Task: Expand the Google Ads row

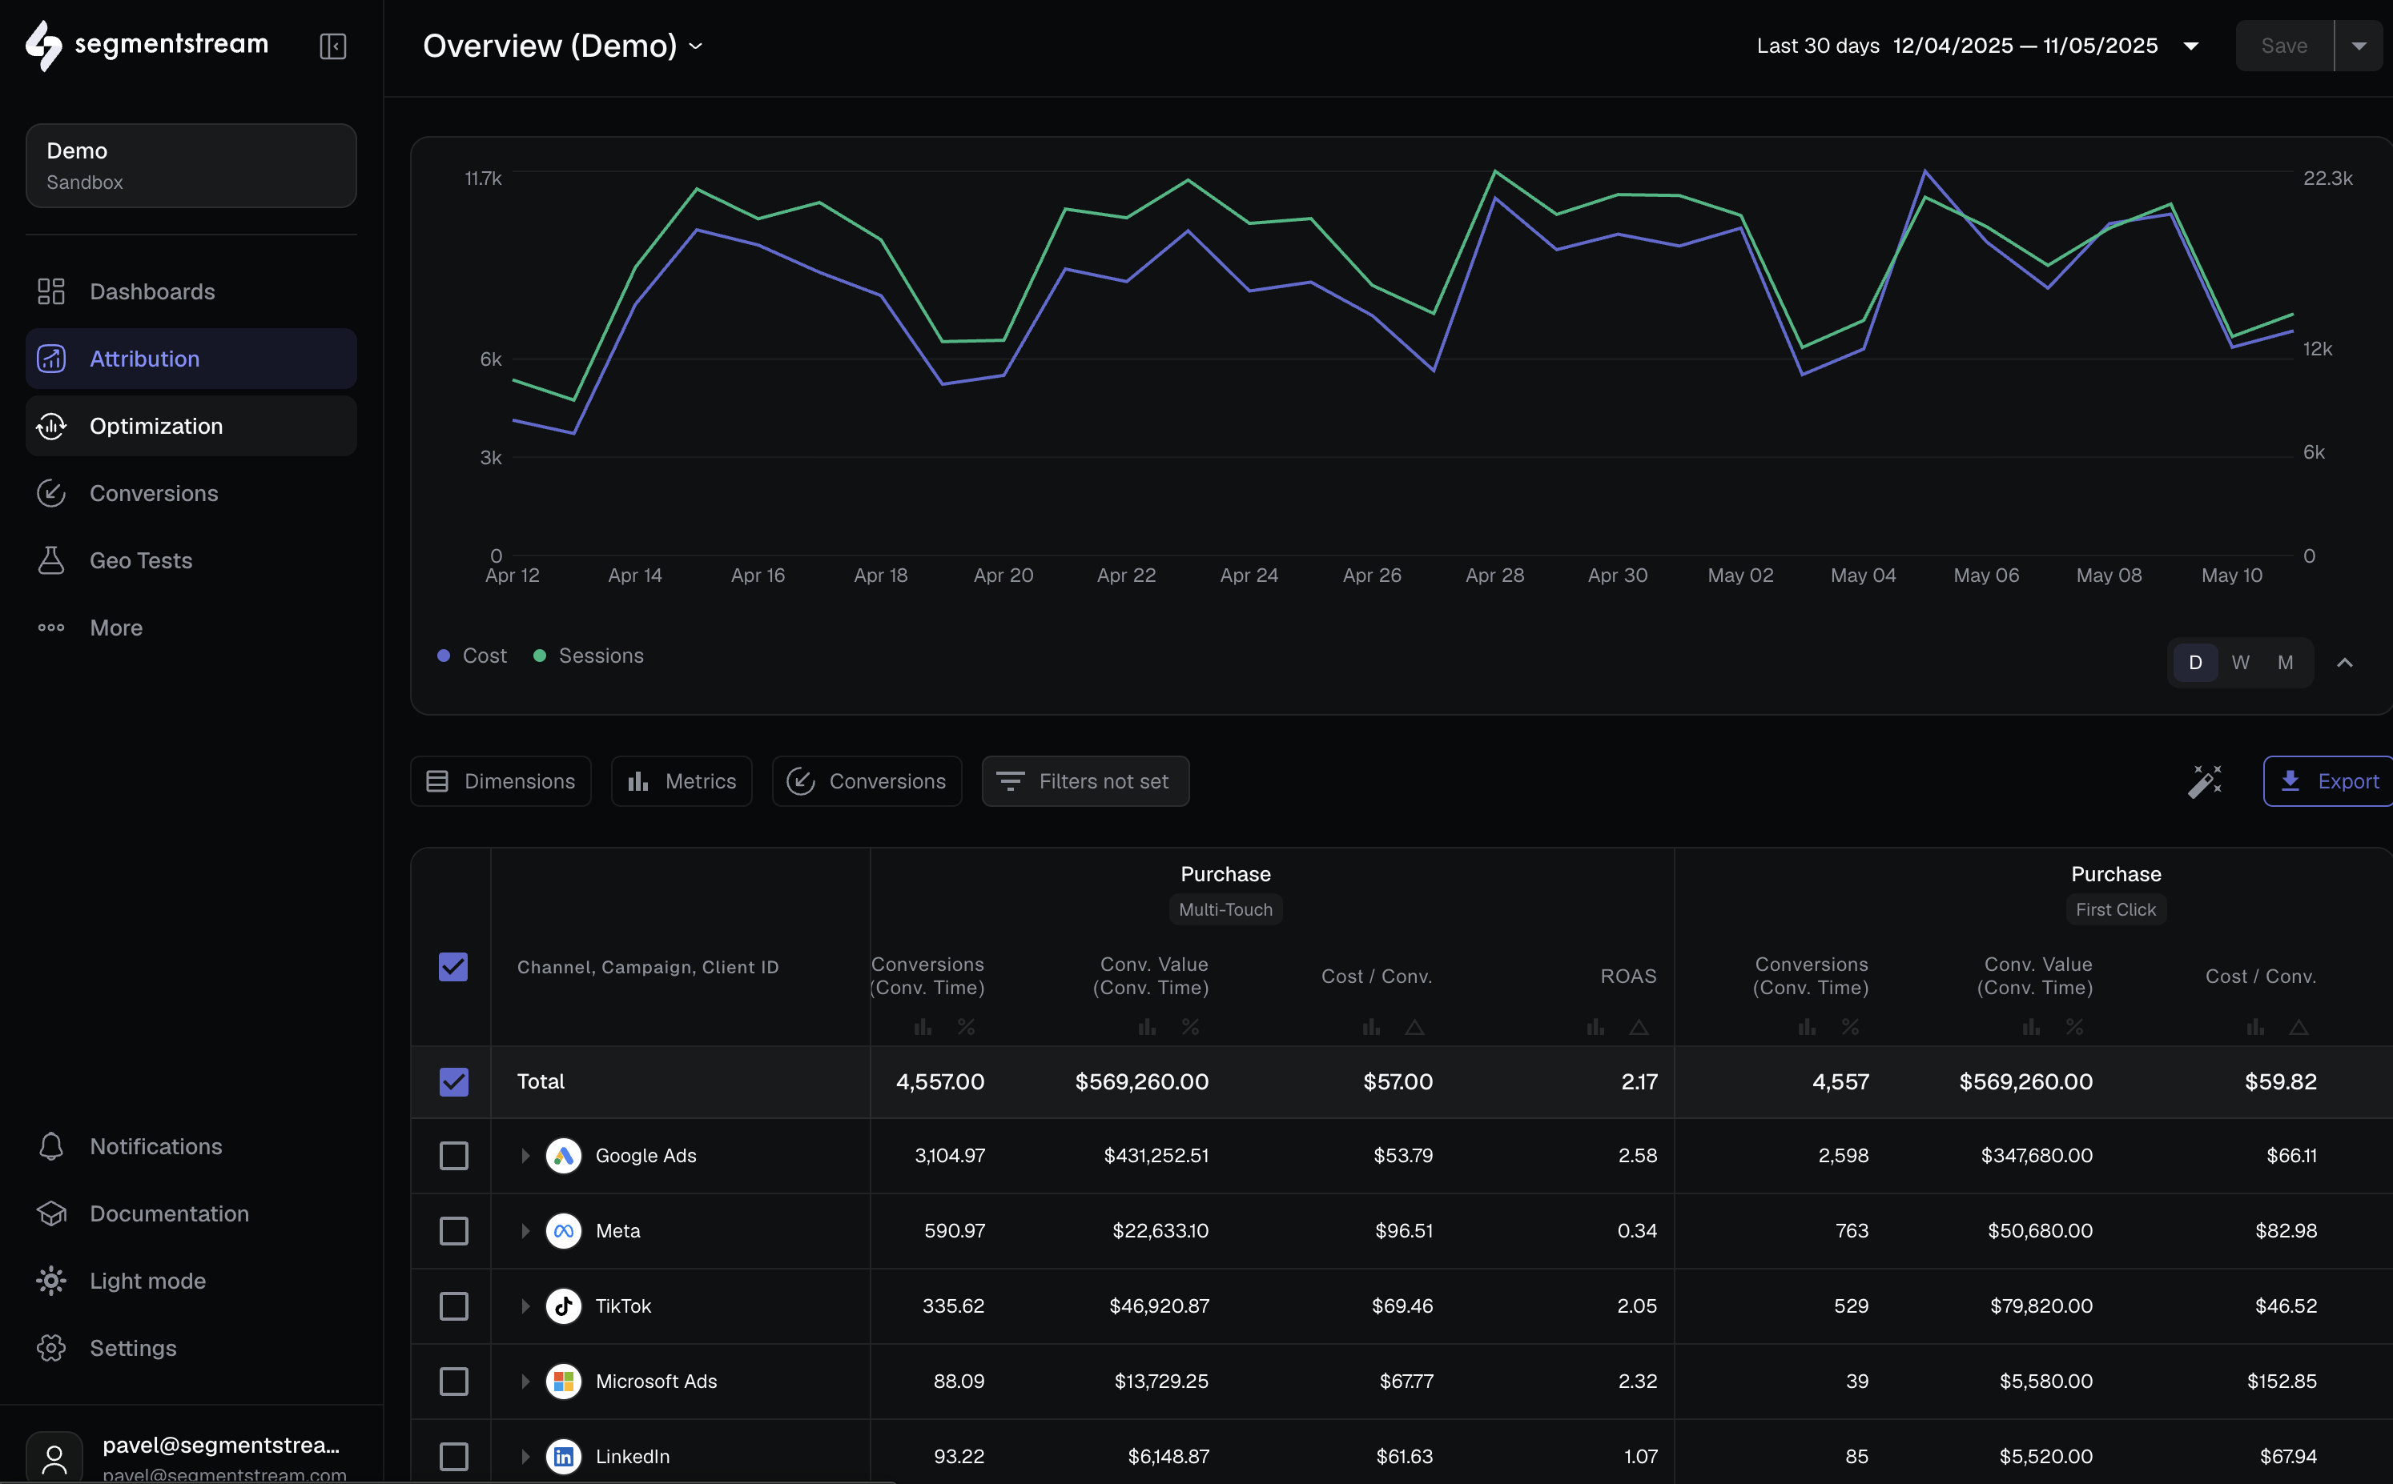Action: coord(525,1156)
